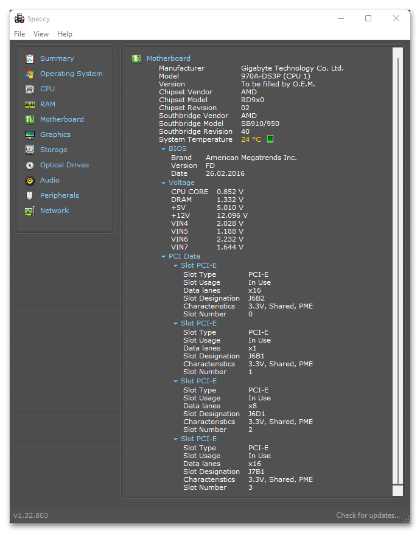Maximize the Speccy window
This screenshot has height=533, width=420.
coord(368,18)
